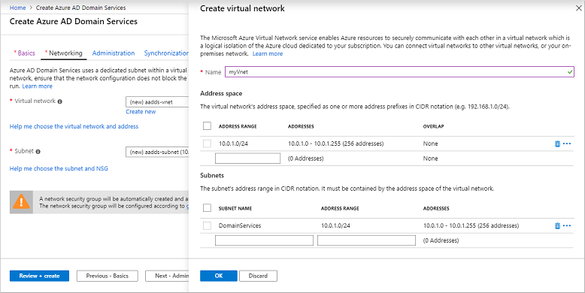585x293 pixels.
Task: Open more options for 10.0.1.0/24 address range
Action: coord(567,143)
